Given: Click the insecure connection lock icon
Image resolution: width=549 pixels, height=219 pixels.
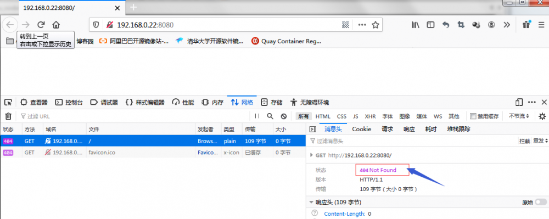Looking at the screenshot, I should click(110, 25).
